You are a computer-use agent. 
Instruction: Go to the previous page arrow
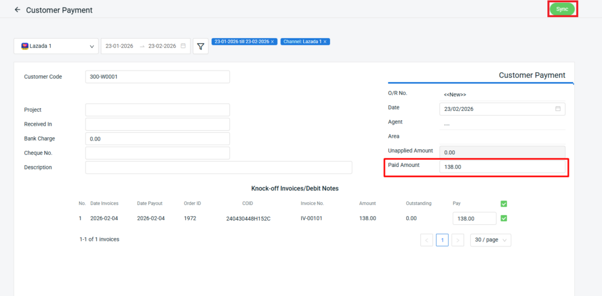coord(426,240)
